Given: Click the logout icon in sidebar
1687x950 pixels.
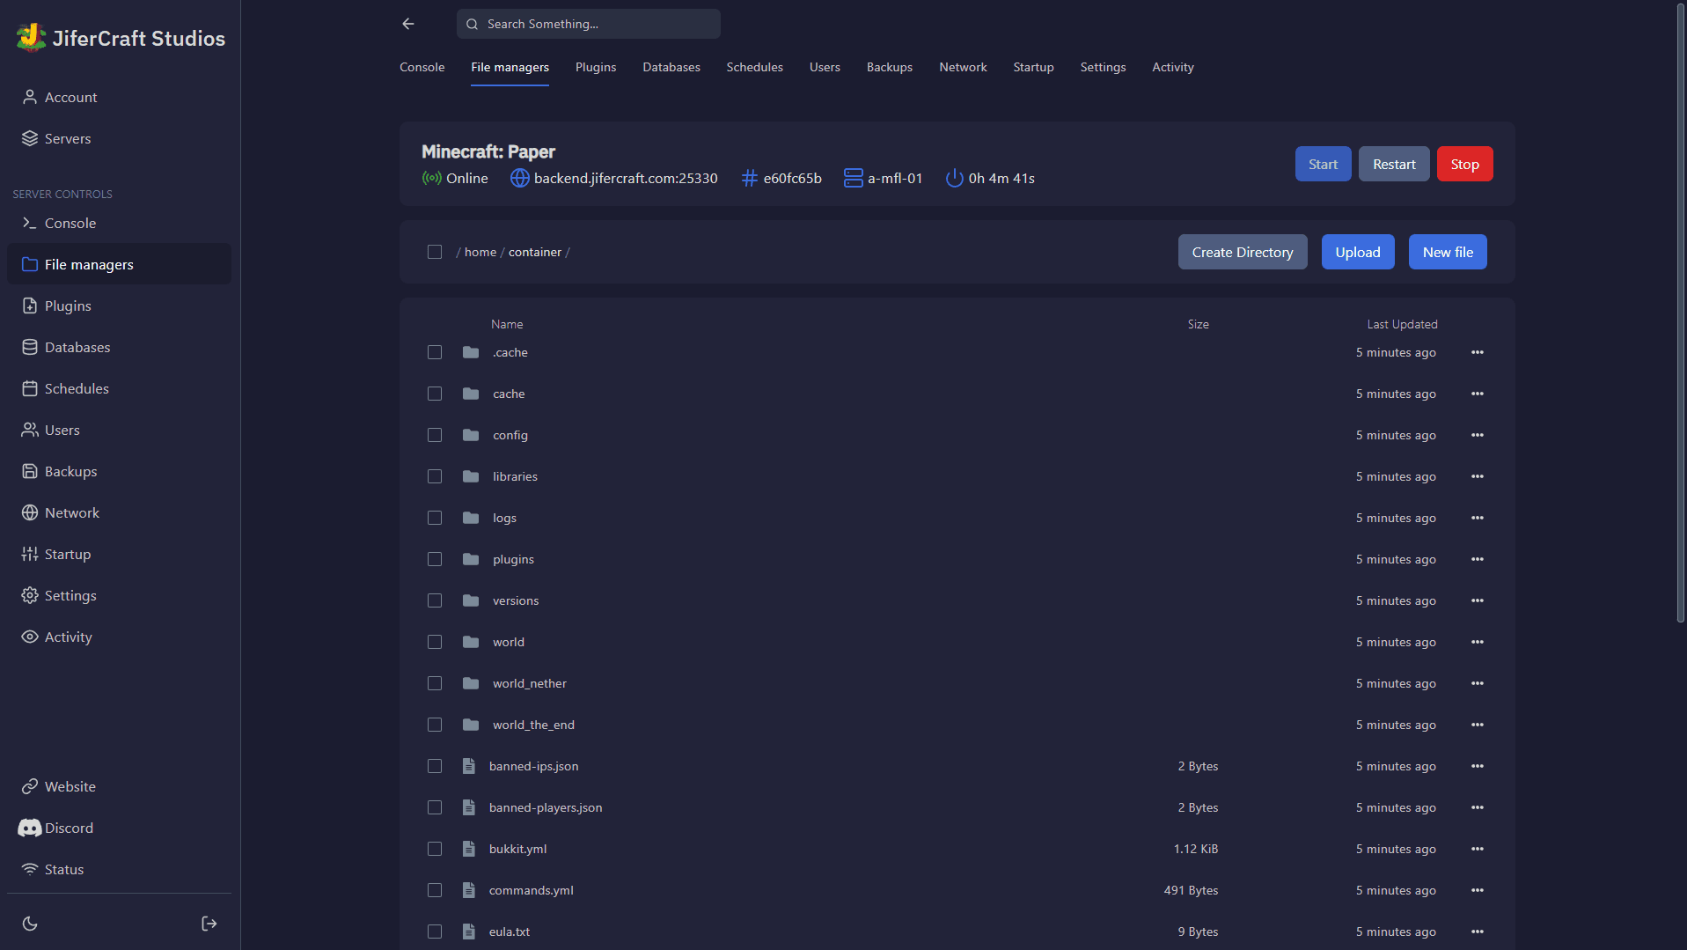Looking at the screenshot, I should tap(209, 924).
